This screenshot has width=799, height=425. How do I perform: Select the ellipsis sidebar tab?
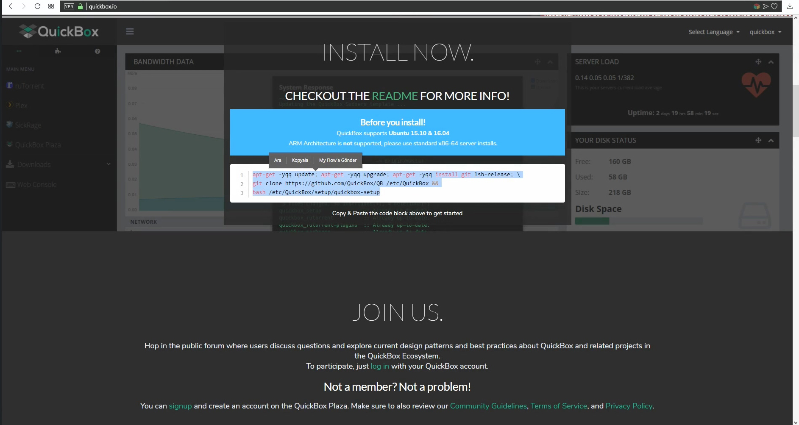(19, 51)
